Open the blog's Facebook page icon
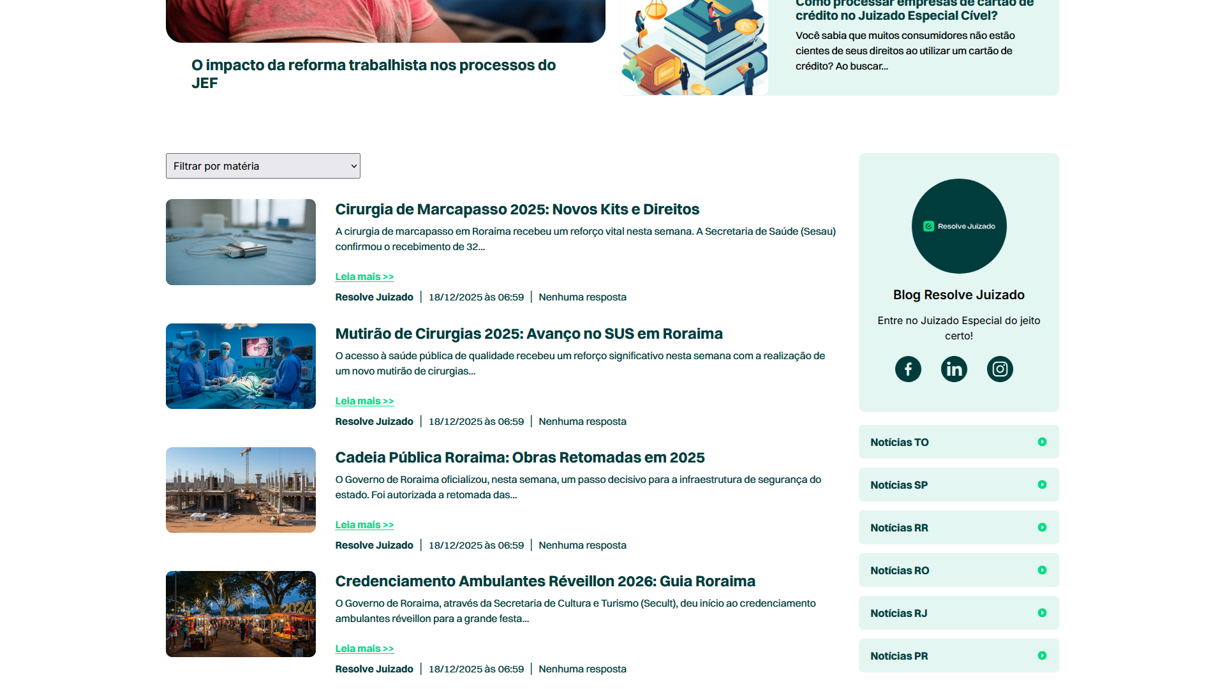 [908, 369]
